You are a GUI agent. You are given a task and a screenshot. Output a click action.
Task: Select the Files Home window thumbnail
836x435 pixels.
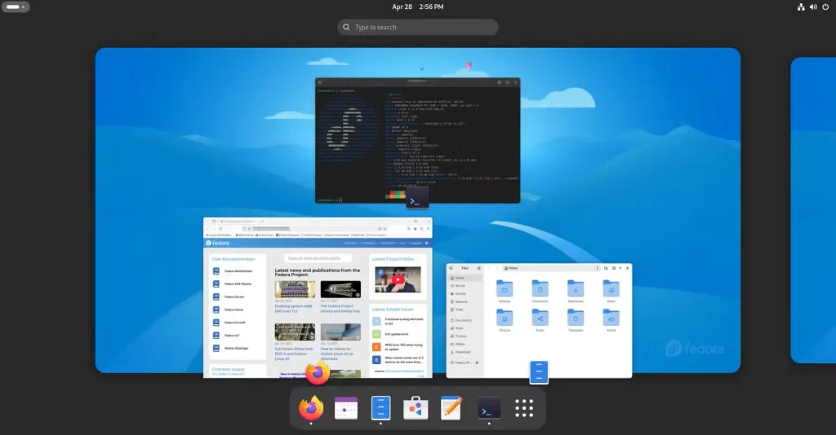coord(539,318)
